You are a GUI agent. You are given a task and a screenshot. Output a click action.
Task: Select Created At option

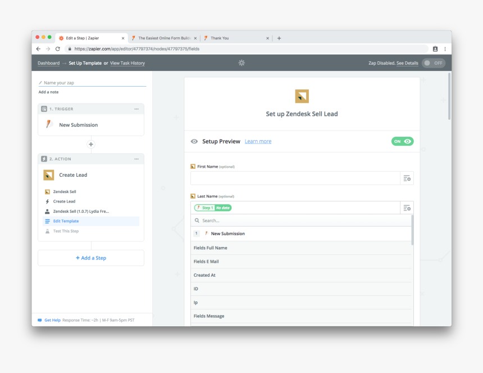[x=301, y=275]
